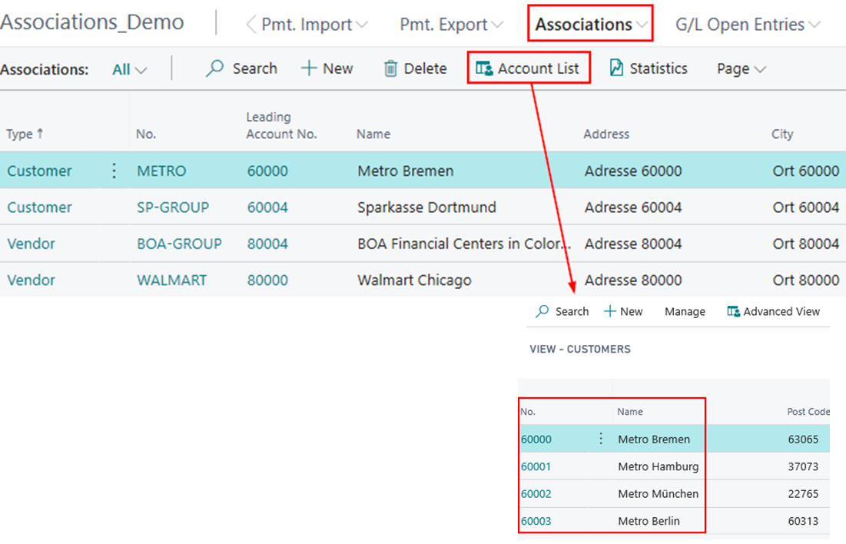Expand the Associations menu chevron

[642, 25]
